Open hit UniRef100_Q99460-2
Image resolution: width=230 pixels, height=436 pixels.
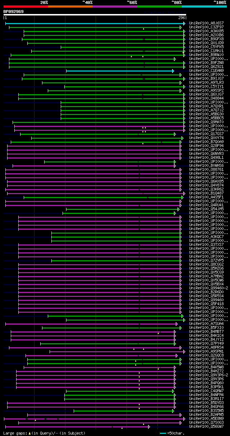tap(208, 288)
